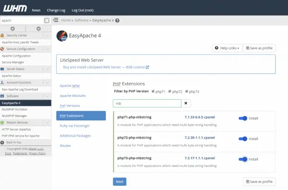Open the Ruby via Passenger tab
This screenshot has width=288, height=190.
75,126
